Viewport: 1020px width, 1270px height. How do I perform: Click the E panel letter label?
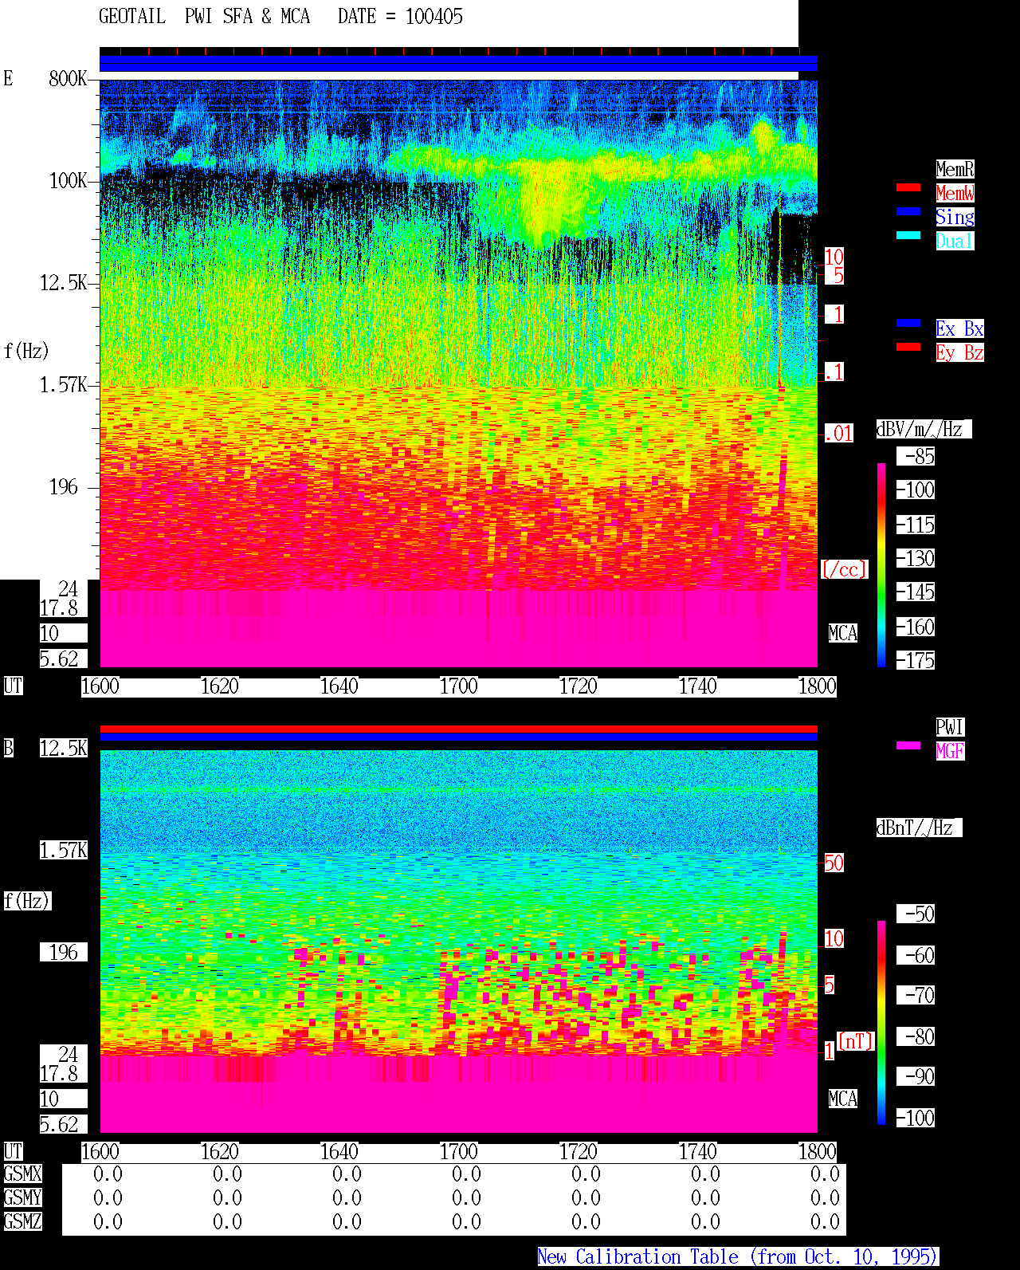coord(8,78)
